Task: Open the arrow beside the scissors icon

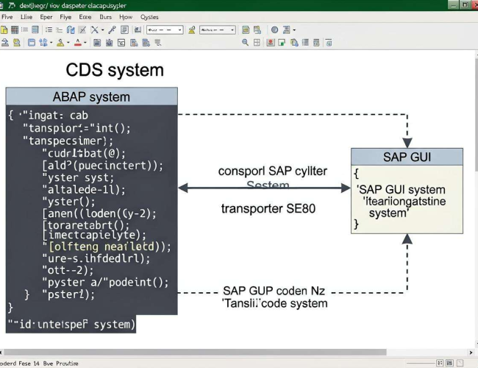Action: point(102,30)
